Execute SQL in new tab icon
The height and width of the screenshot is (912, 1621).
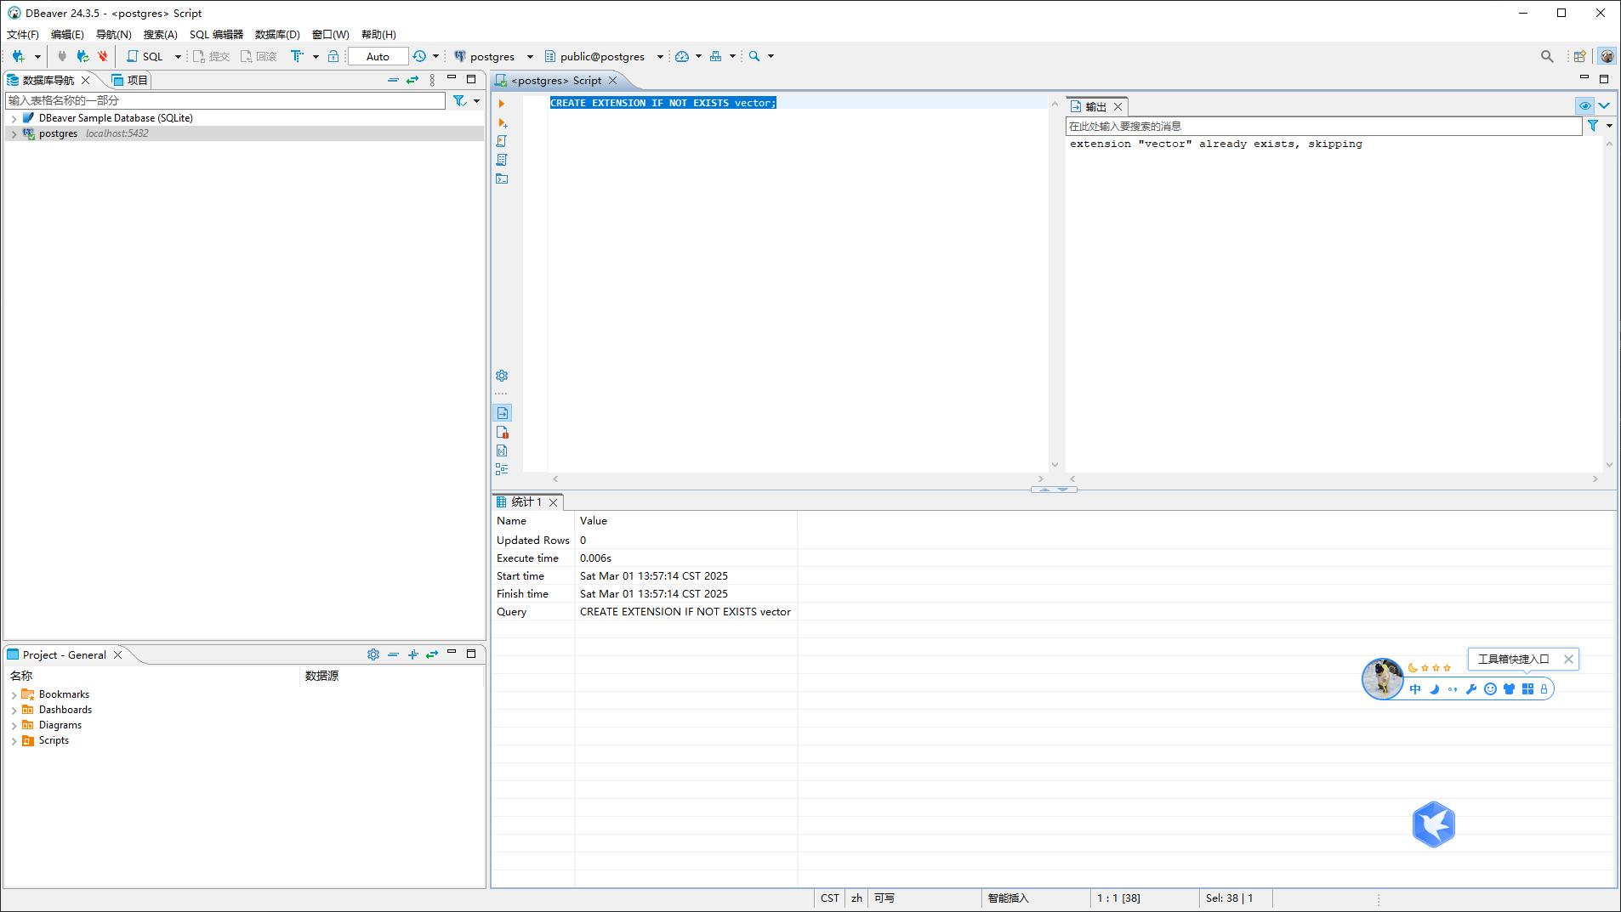click(502, 123)
